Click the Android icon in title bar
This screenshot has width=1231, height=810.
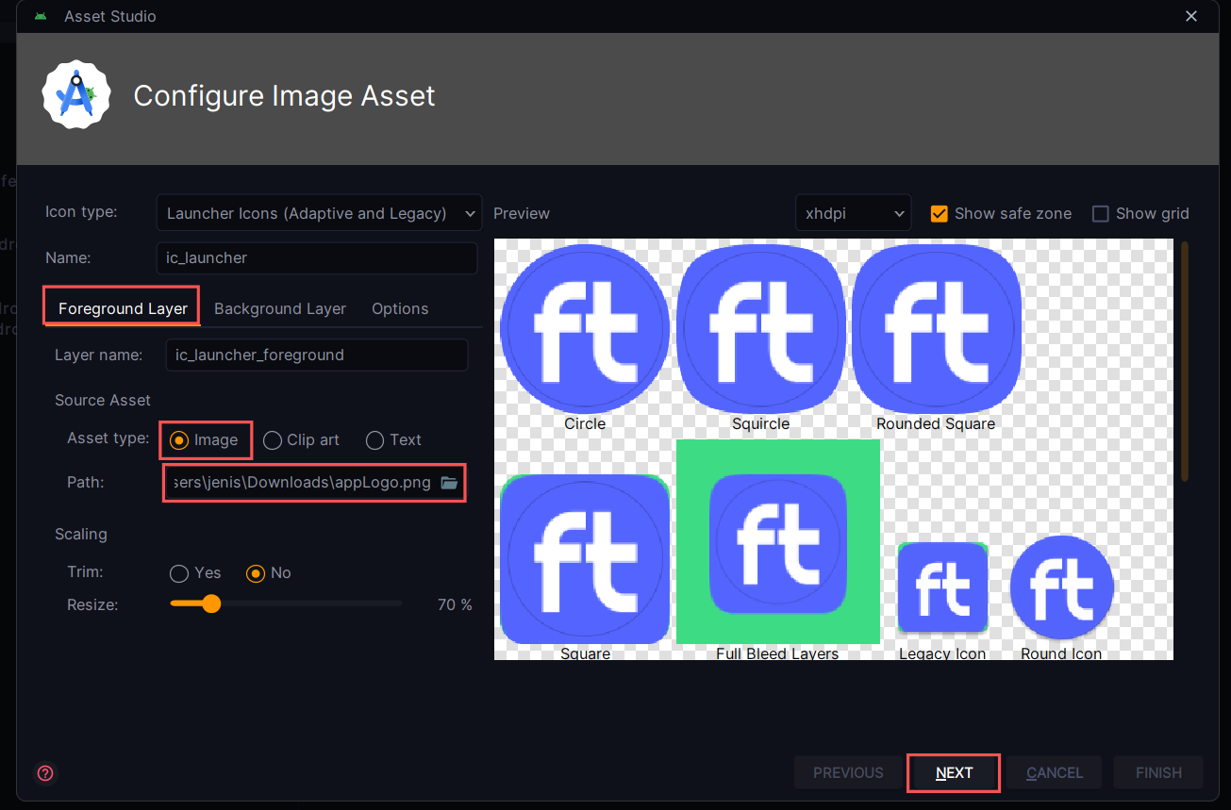(x=41, y=16)
